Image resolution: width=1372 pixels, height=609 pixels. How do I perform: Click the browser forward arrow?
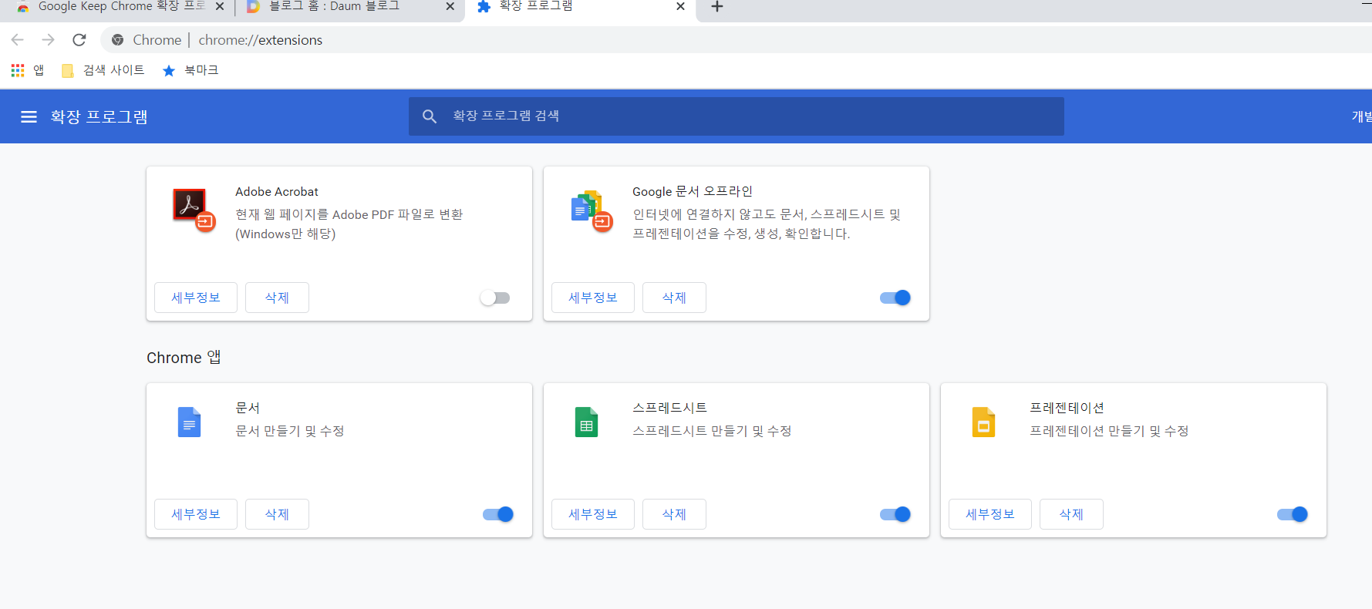point(48,39)
